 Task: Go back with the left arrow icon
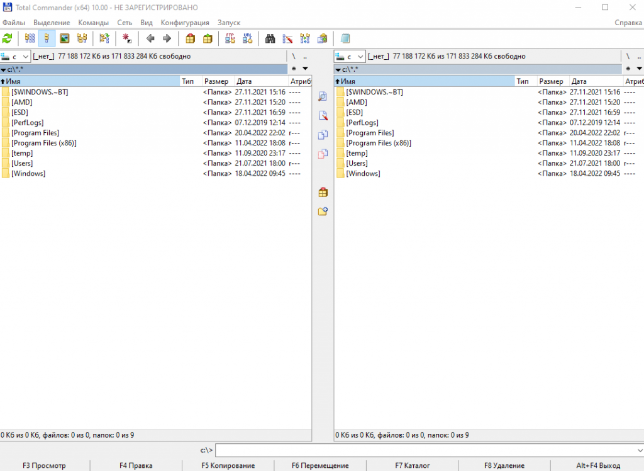(150, 38)
